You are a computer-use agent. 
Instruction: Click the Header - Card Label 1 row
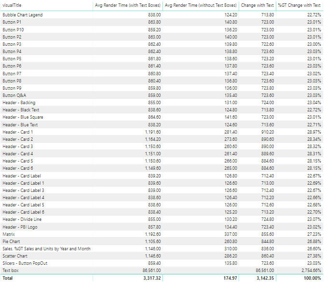162,183
